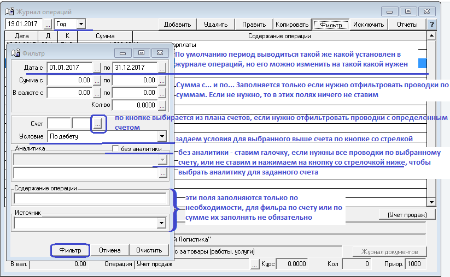The height and width of the screenshot is (277, 450).
Task: Click Очистить button in filter dialog
Action: click(x=149, y=250)
